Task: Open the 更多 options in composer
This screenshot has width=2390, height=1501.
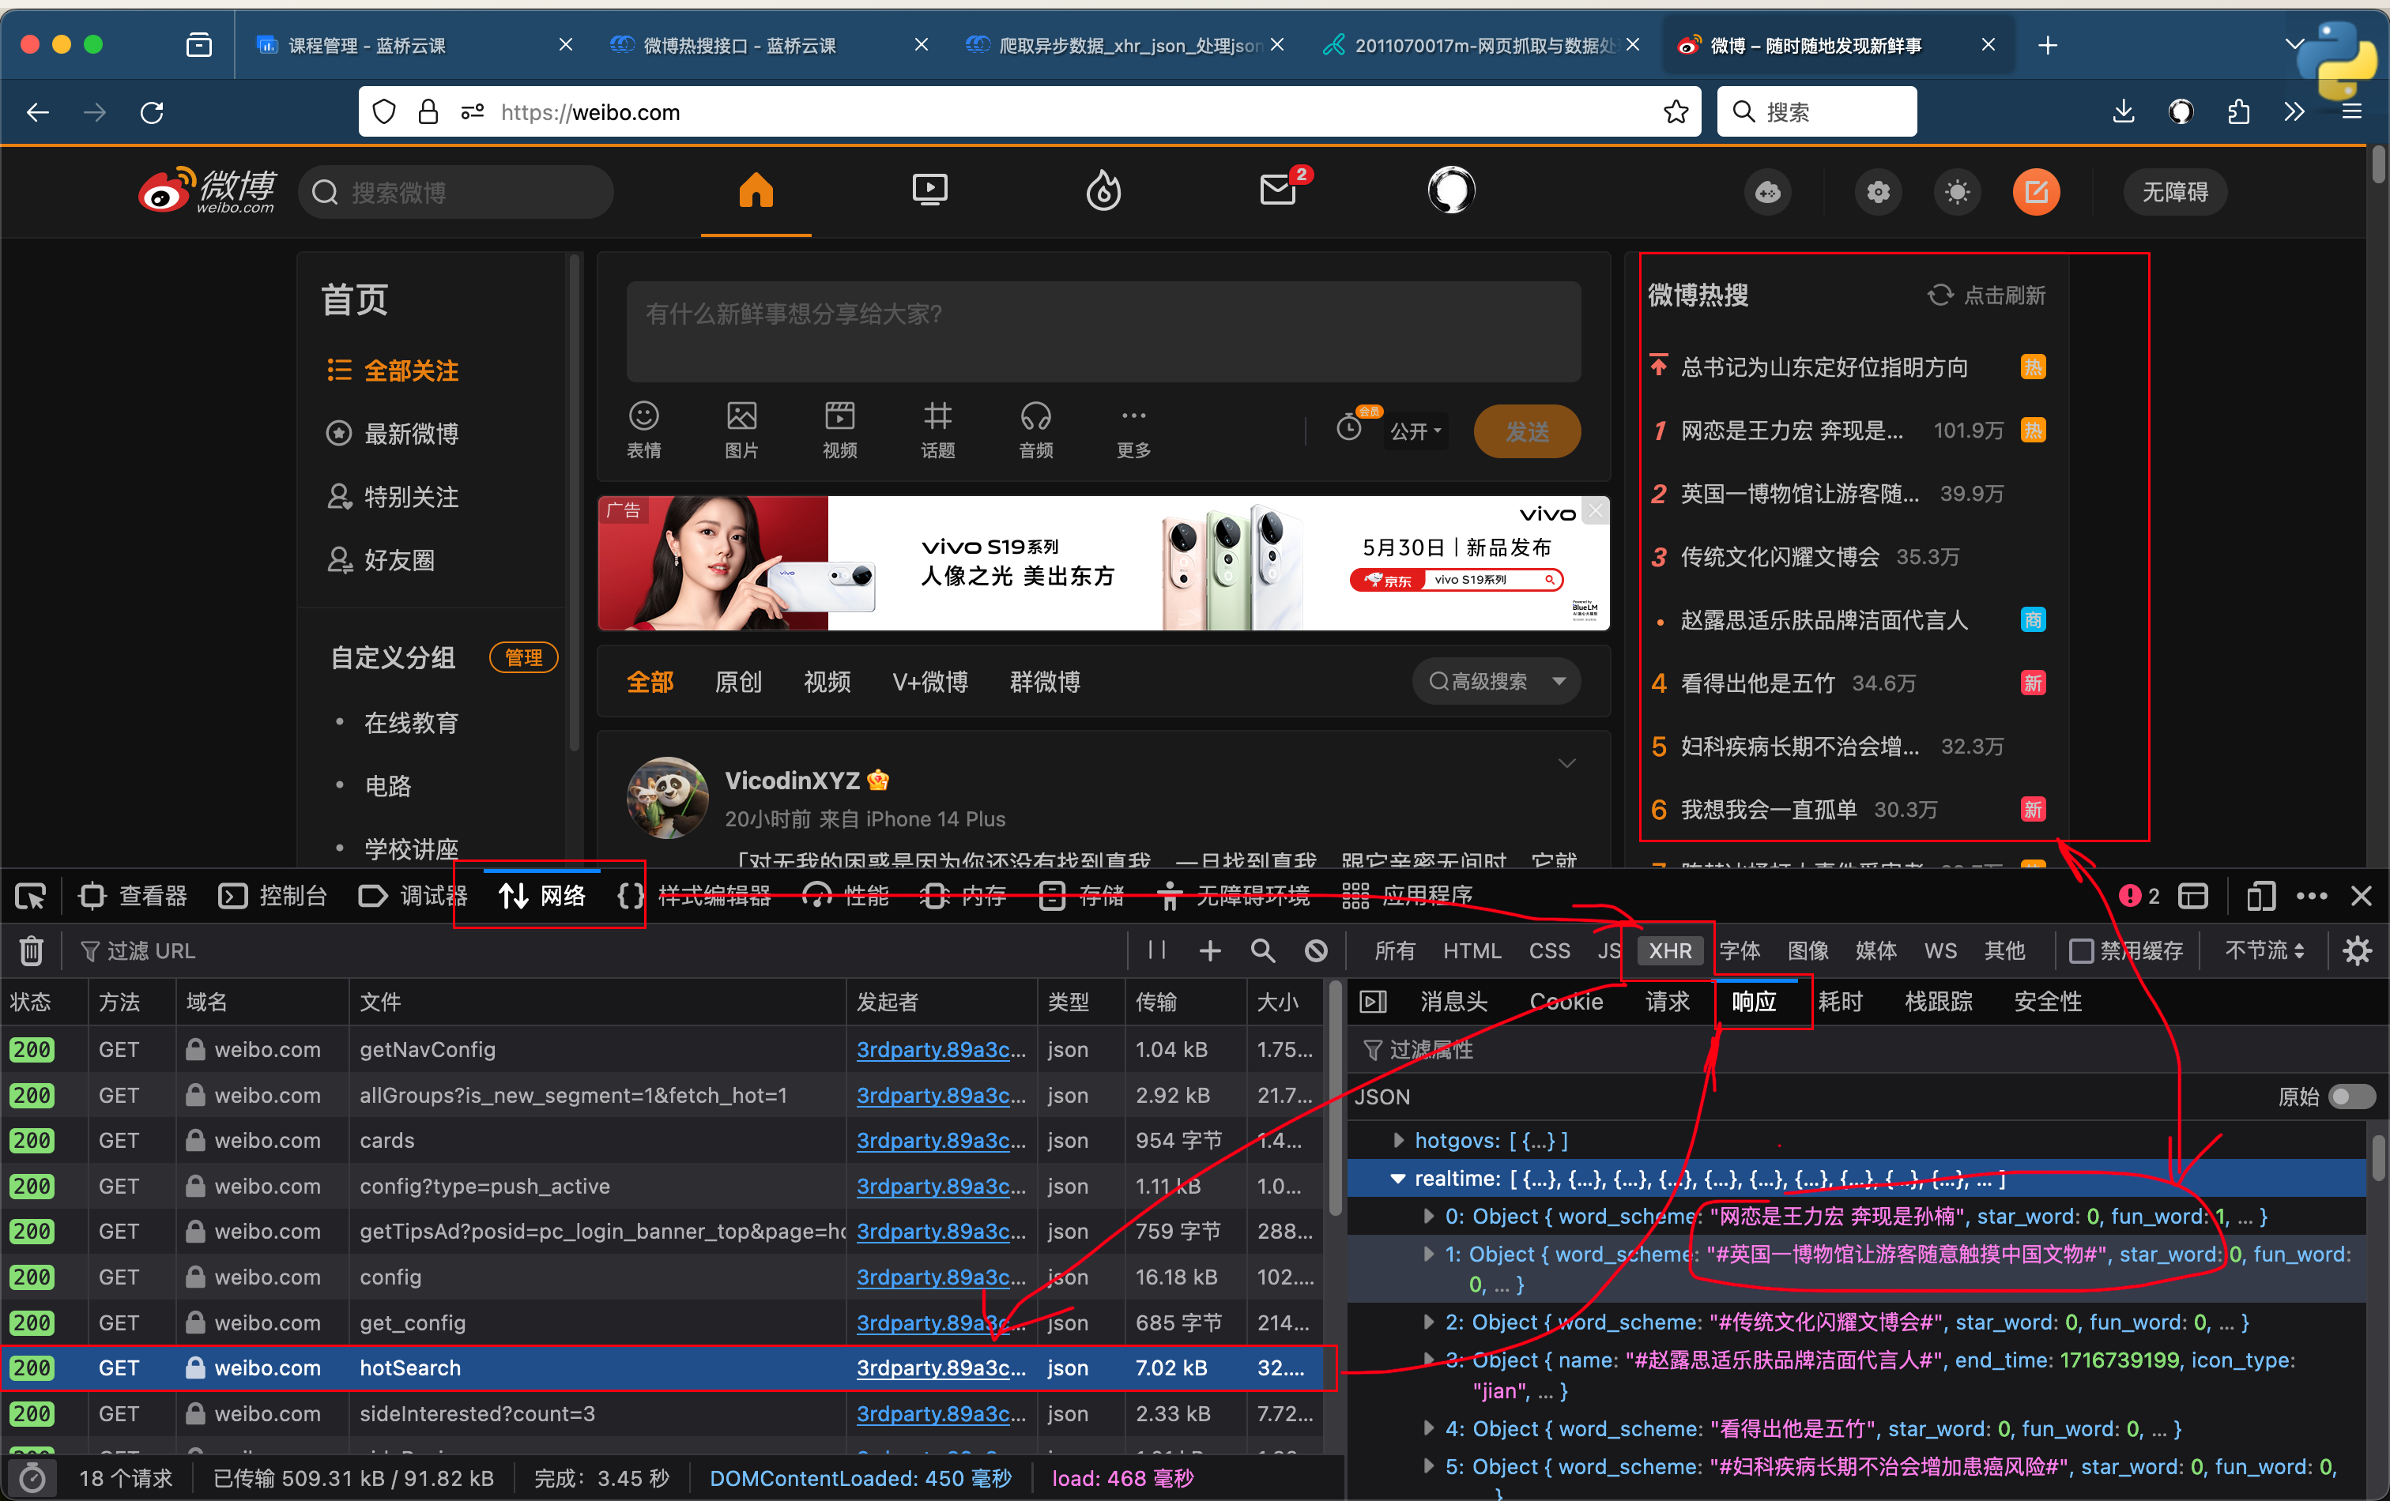Action: (x=1134, y=428)
